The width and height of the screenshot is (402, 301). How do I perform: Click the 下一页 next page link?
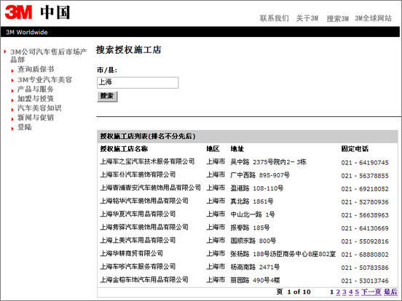(371, 292)
